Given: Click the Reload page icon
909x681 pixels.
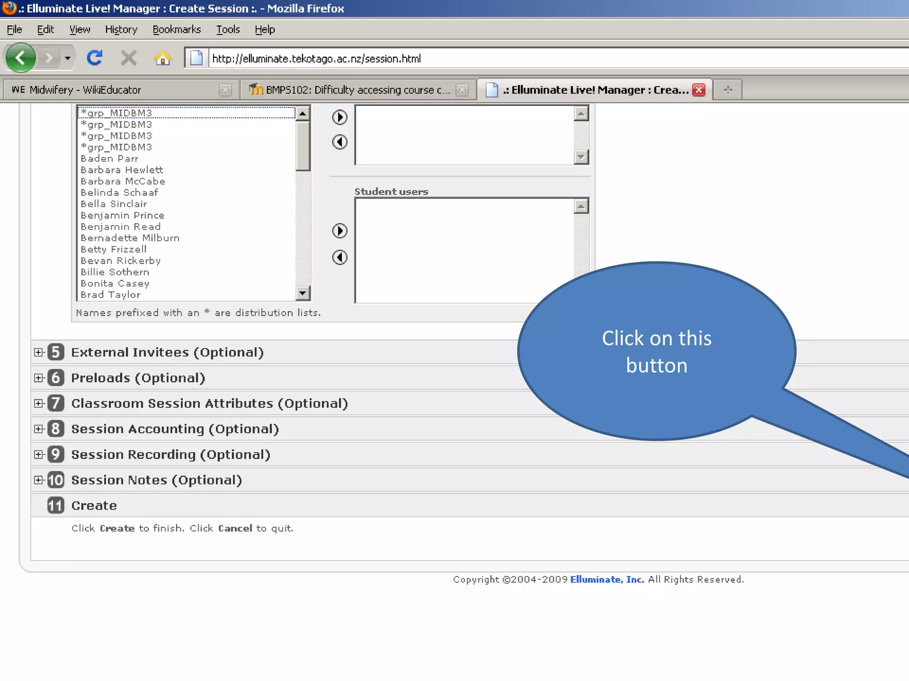Looking at the screenshot, I should [x=95, y=58].
